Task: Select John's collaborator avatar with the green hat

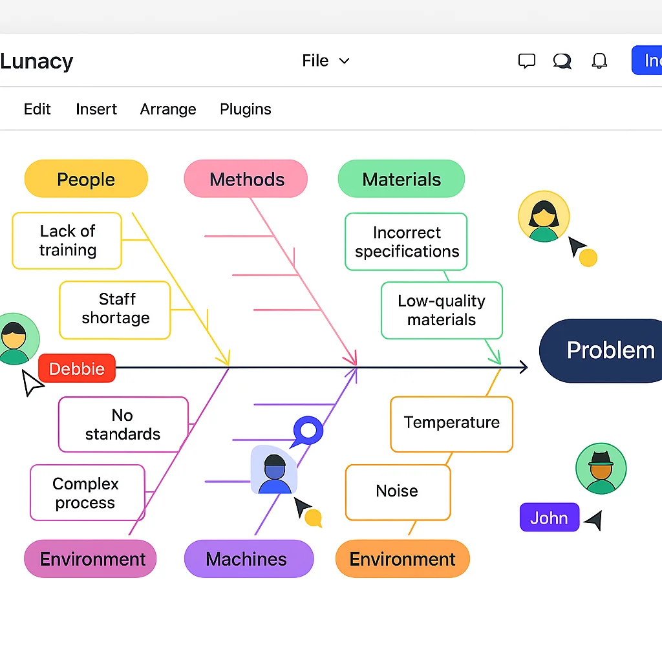Action: coord(601,468)
